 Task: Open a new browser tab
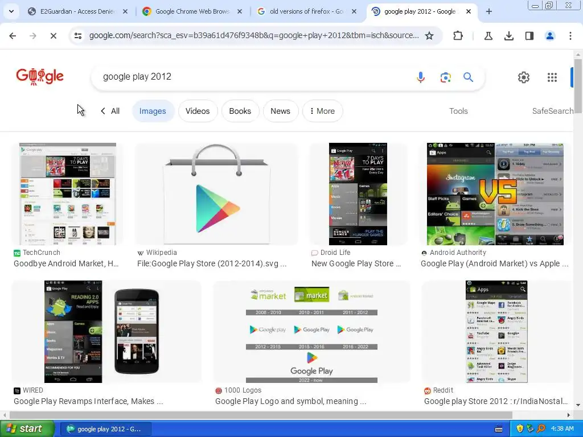[x=489, y=11]
